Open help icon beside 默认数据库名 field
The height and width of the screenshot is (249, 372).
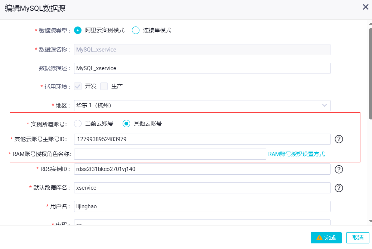coord(339,188)
